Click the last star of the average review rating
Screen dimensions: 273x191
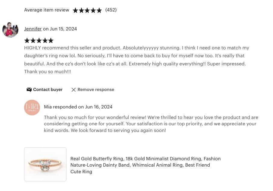[x=99, y=10]
